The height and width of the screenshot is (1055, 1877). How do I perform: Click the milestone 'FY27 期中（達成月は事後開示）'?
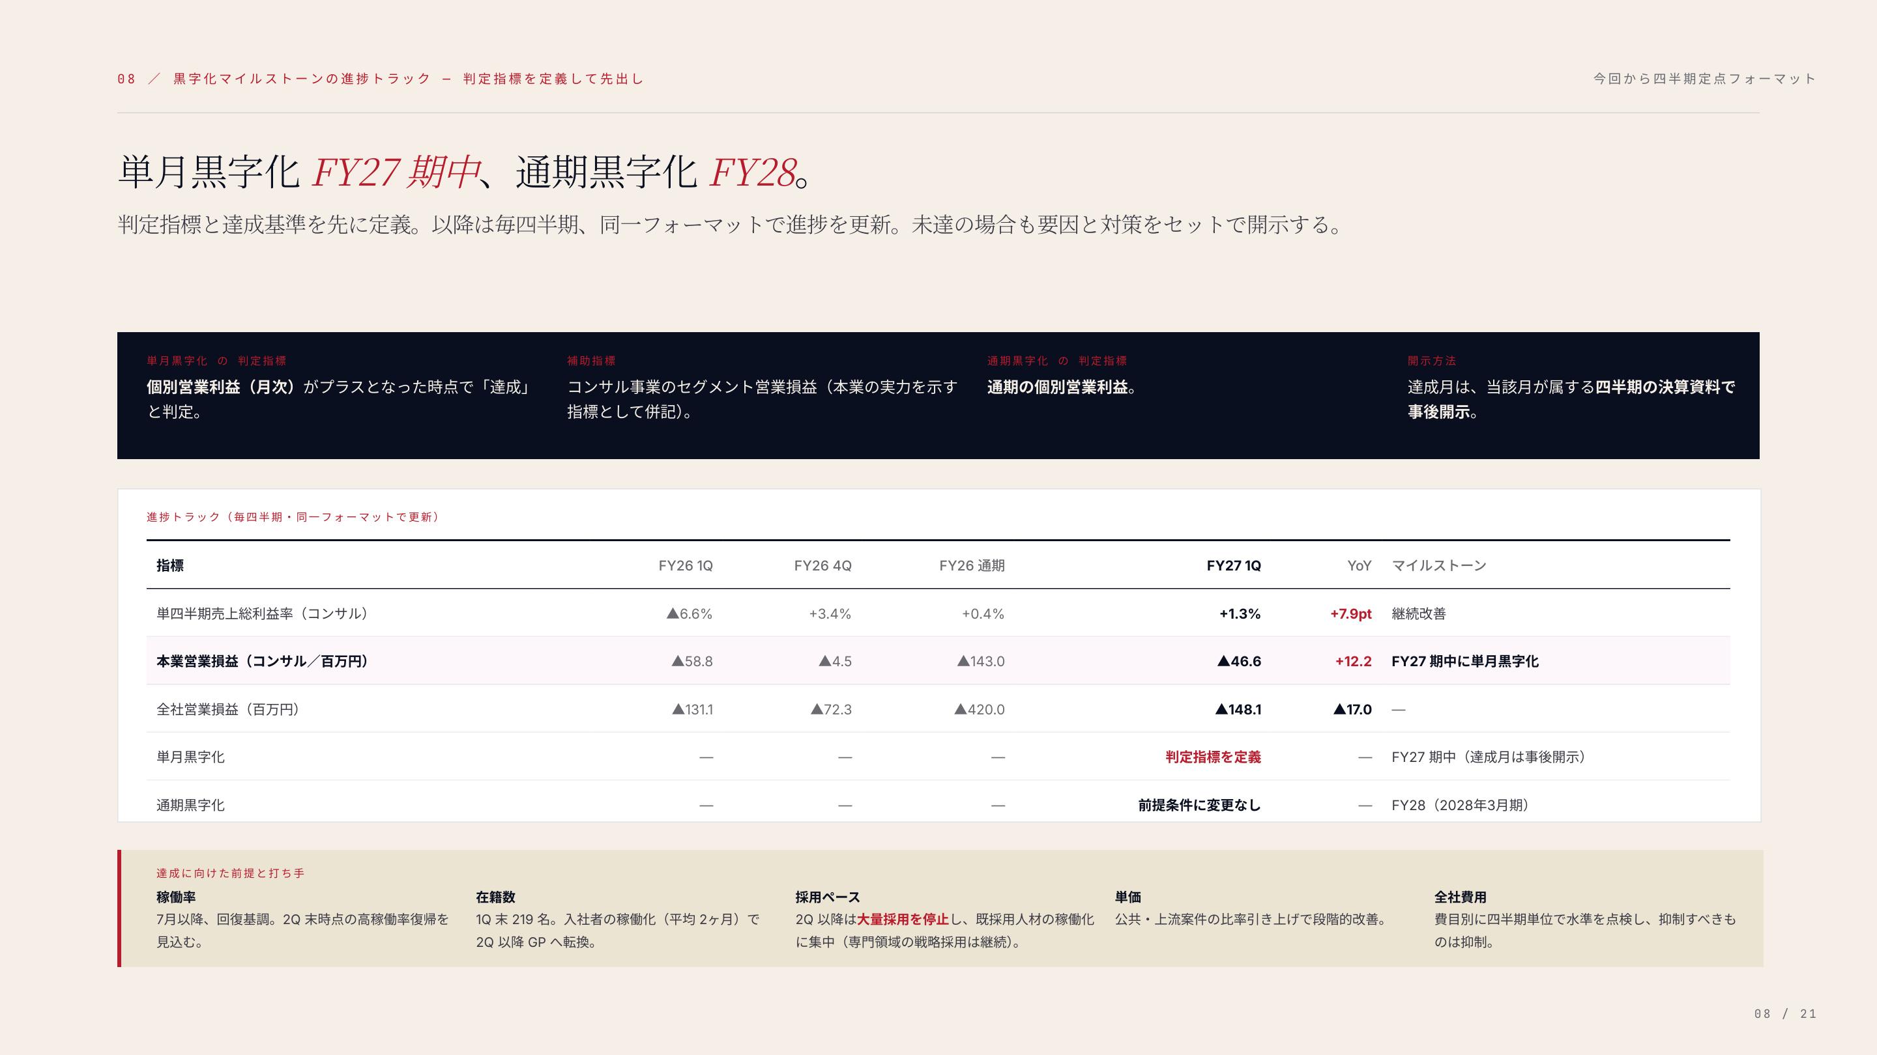point(1488,757)
